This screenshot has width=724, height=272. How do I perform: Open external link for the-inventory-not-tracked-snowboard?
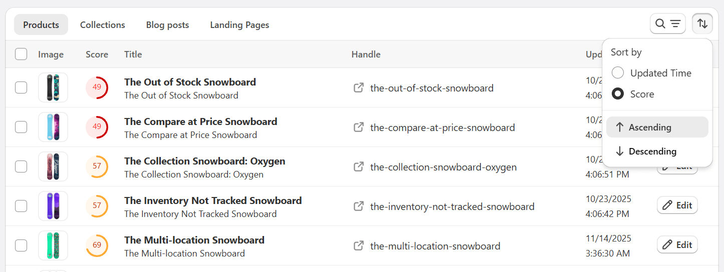359,206
